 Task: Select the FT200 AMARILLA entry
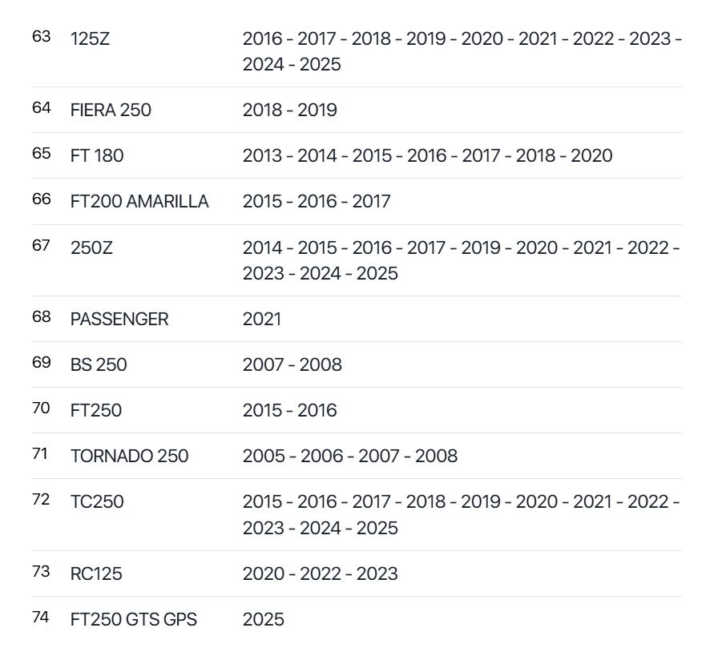139,201
